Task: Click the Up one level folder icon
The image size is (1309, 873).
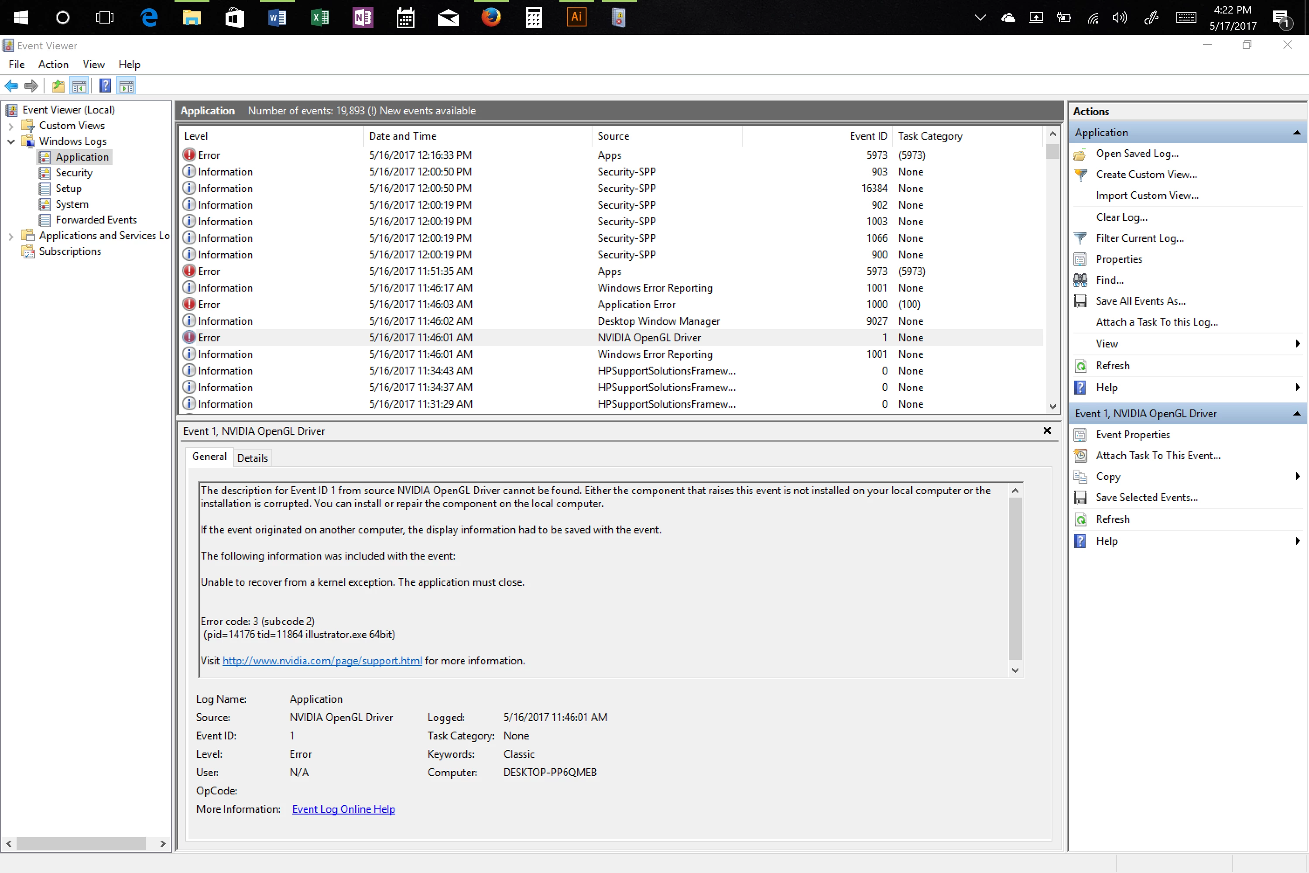Action: pos(58,86)
